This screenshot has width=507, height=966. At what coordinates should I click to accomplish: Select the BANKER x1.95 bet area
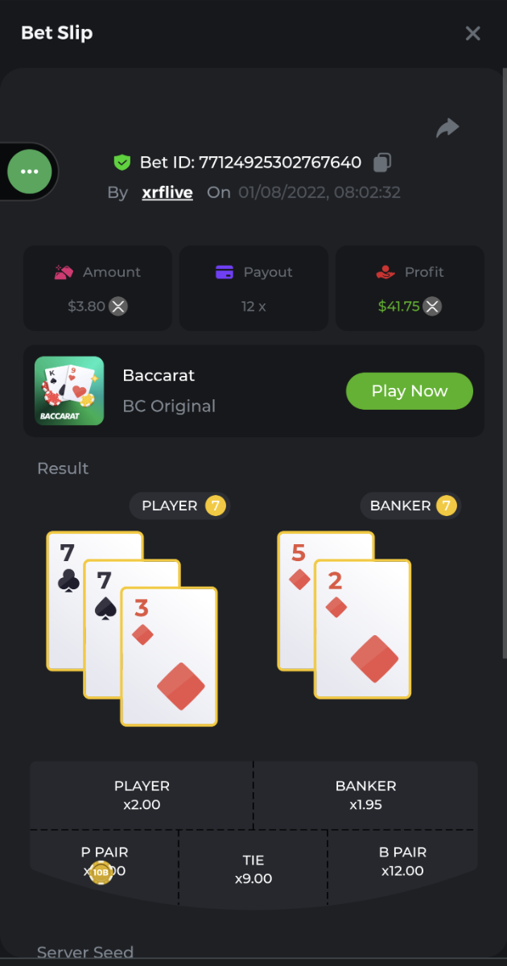366,795
